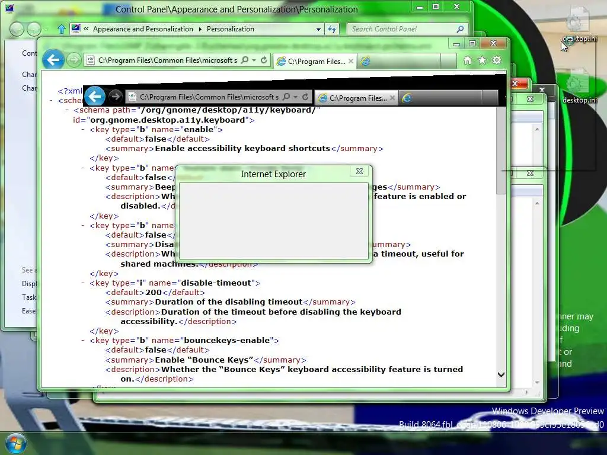
Task: Click the magnifier icon in black ghost bar
Action: [286, 97]
